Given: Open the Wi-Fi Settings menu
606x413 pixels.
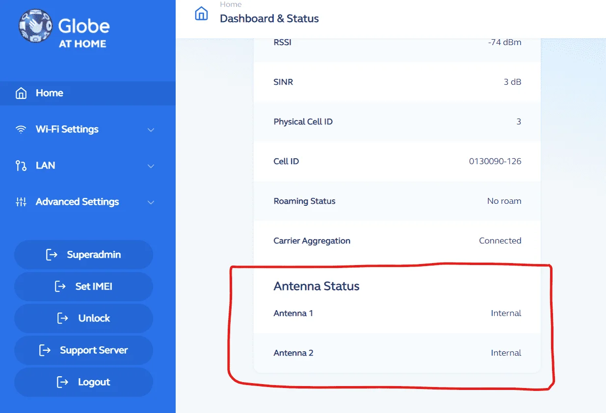Looking at the screenshot, I should (x=88, y=129).
